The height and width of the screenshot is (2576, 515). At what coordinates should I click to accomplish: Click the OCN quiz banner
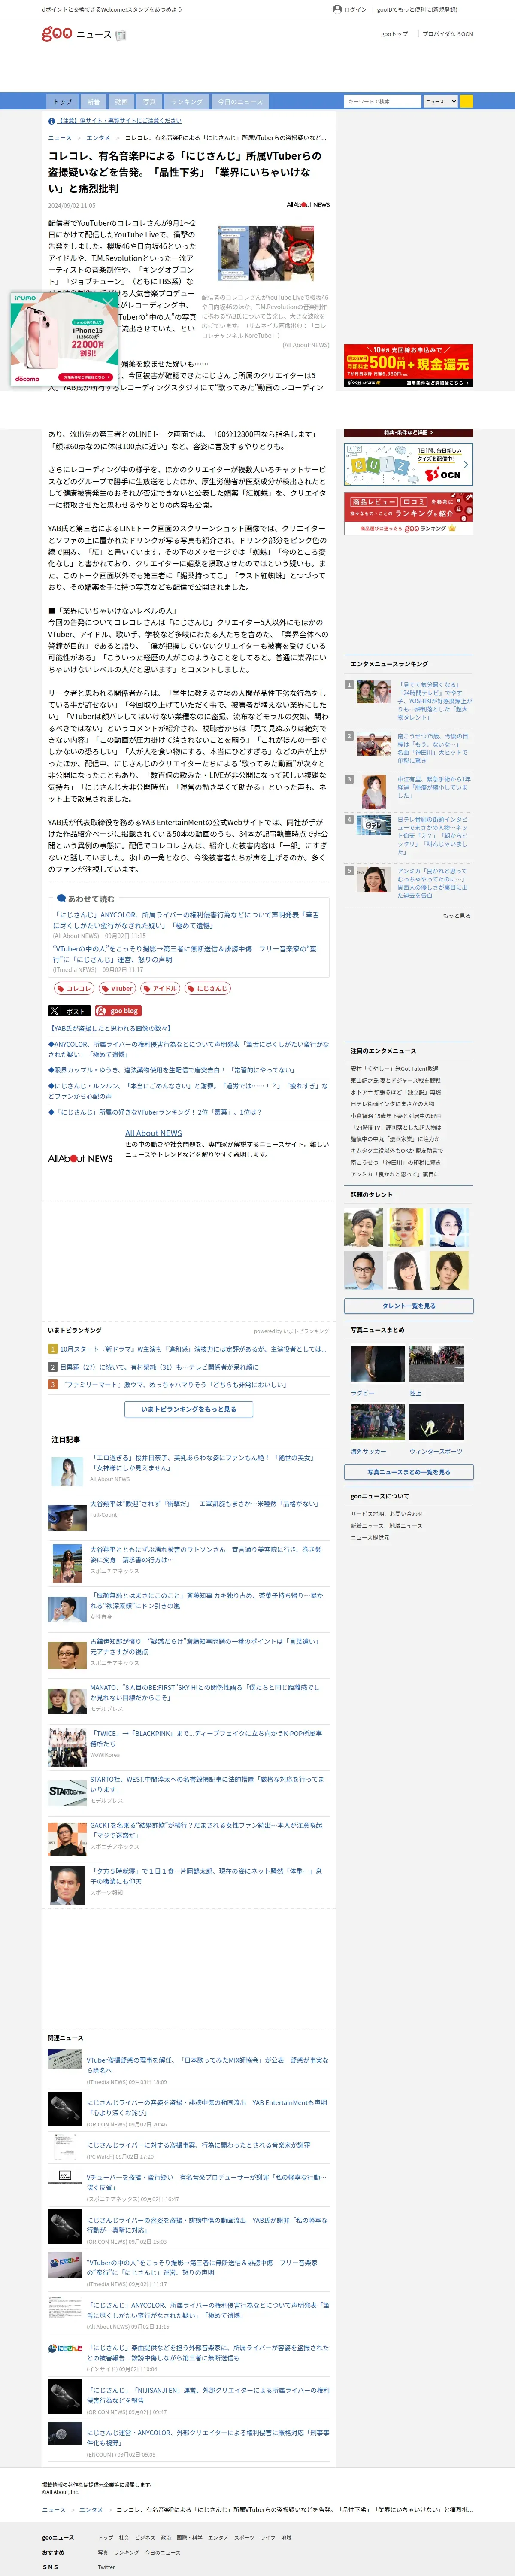click(408, 465)
